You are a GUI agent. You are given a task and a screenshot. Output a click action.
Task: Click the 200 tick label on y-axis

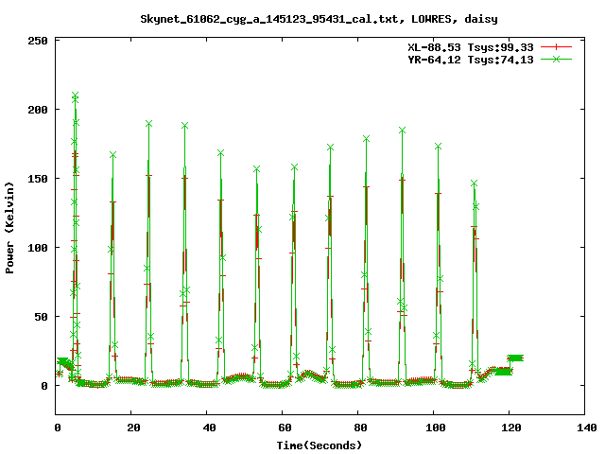click(38, 110)
